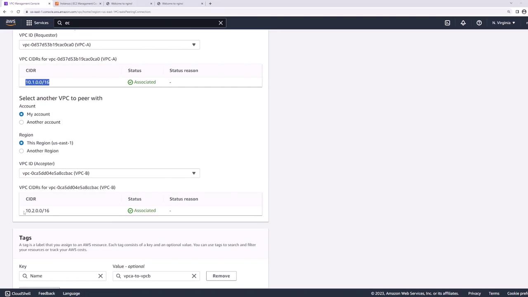Open the help question mark menu
Image resolution: width=528 pixels, height=297 pixels.
[x=479, y=23]
